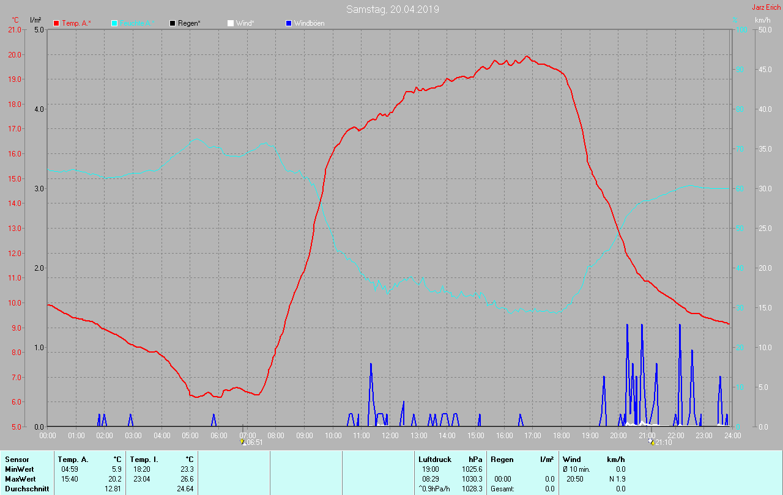Click the pressure average '1028.3'
Screen dimensions: 783x495
coord(472,488)
